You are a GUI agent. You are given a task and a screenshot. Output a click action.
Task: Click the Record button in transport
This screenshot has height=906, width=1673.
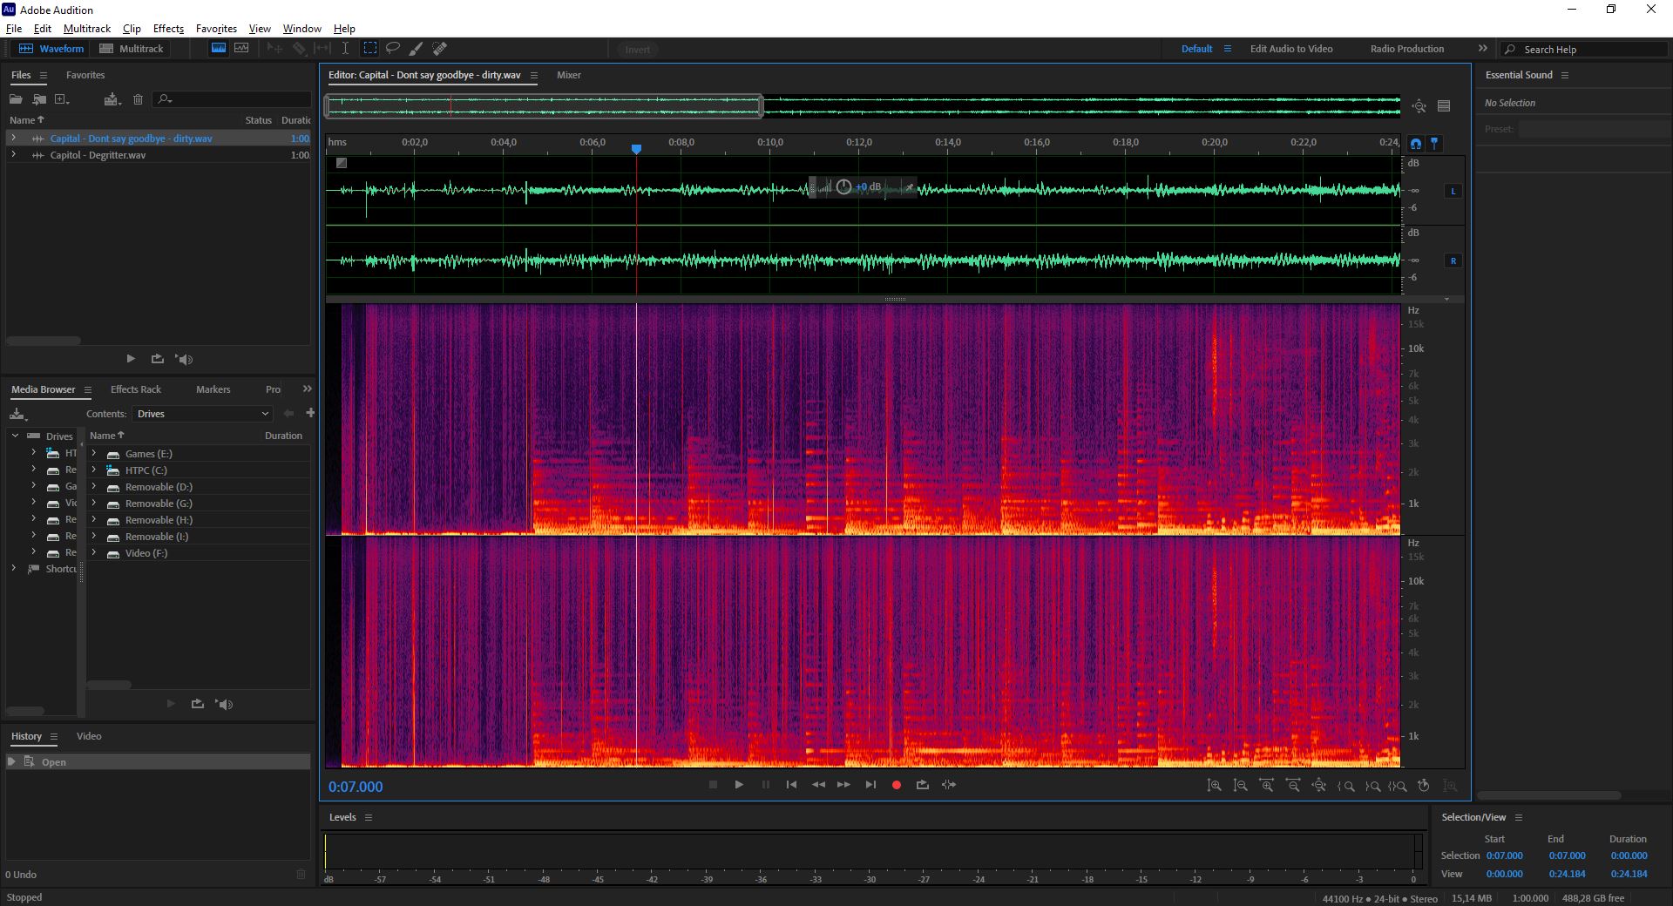pos(896,785)
